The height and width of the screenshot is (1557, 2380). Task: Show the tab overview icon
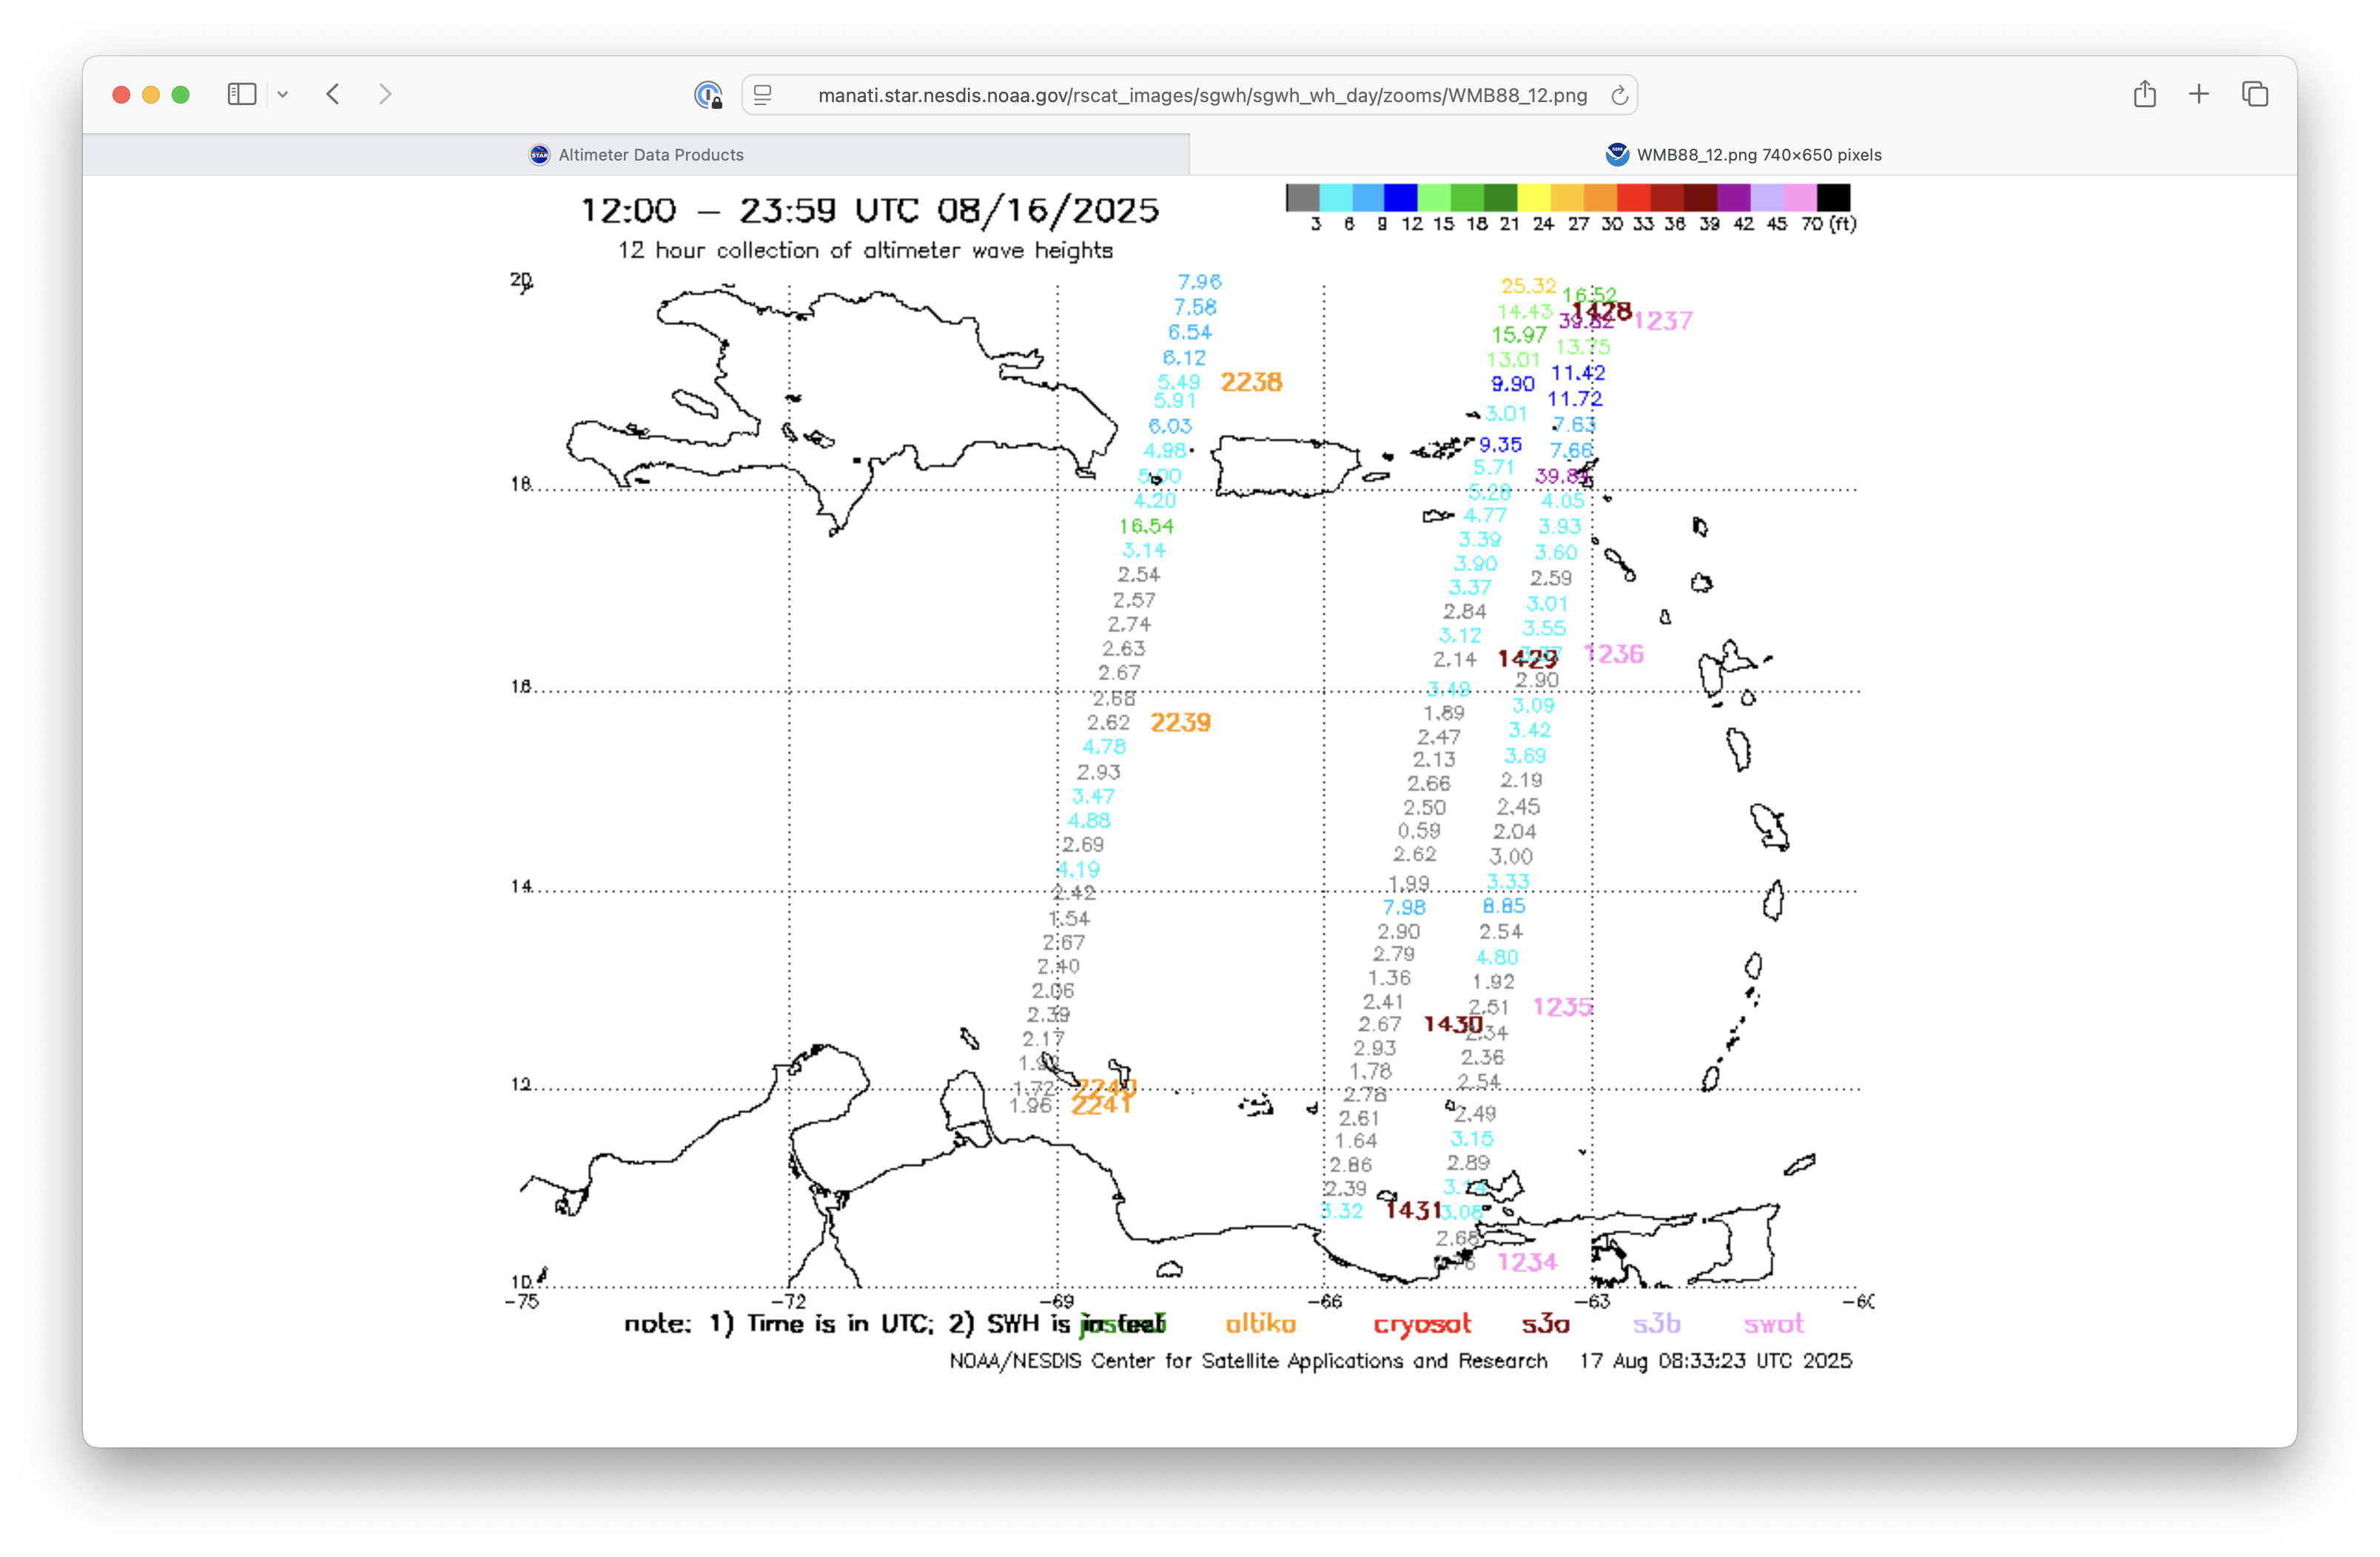click(x=2254, y=94)
